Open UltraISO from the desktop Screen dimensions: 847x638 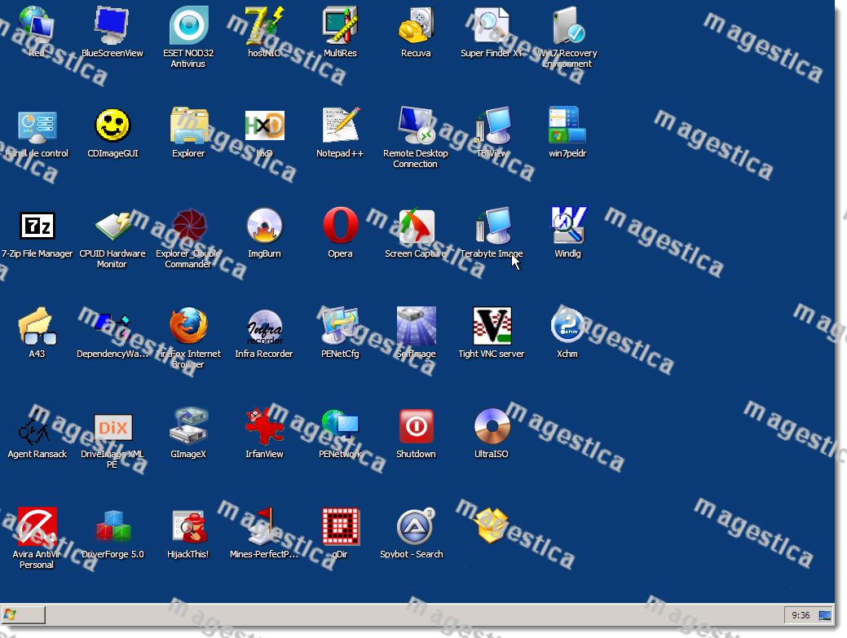coord(492,426)
